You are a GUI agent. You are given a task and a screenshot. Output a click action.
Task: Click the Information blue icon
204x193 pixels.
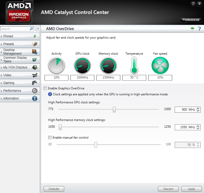coord(35,98)
